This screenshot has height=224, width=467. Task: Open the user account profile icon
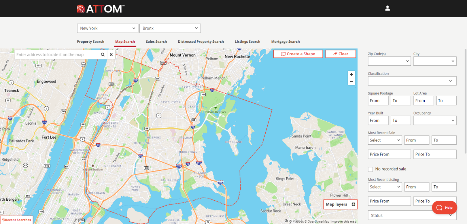387,8
